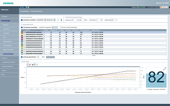Open the Ansprechleistung page link
The image size is (170, 106).
coord(8,54)
